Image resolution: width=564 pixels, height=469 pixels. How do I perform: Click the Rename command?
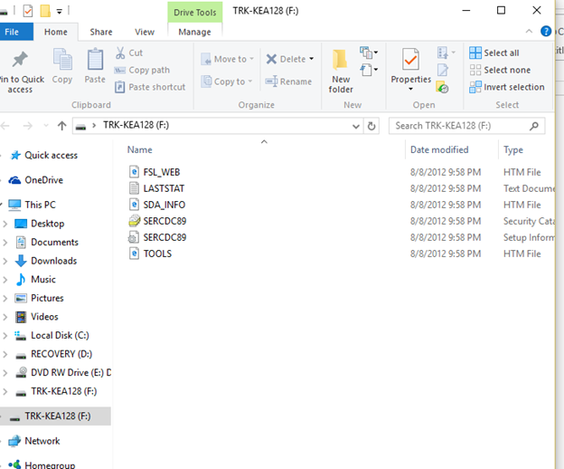click(x=288, y=81)
